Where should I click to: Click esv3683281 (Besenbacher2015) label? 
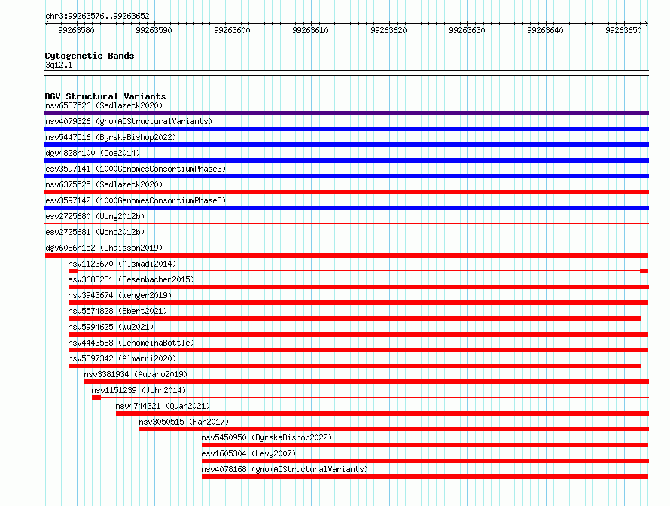(x=131, y=279)
